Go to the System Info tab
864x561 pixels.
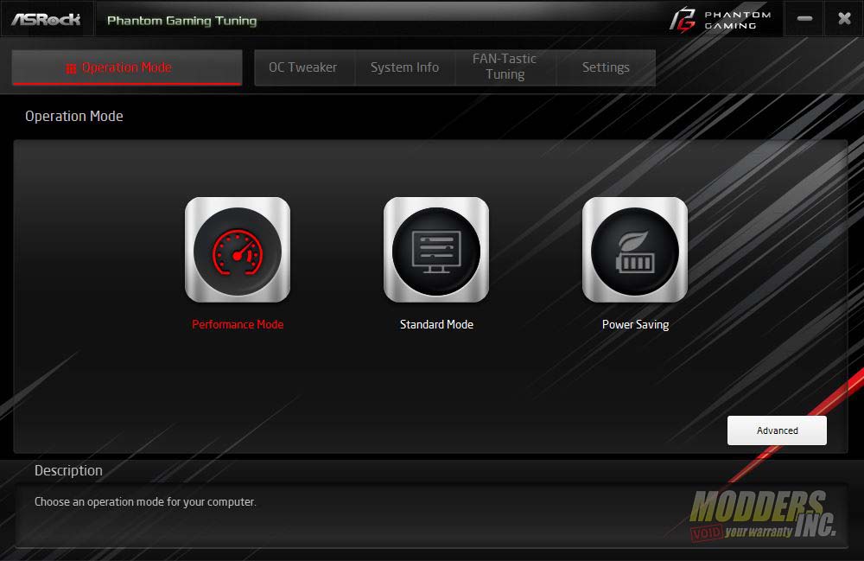405,67
